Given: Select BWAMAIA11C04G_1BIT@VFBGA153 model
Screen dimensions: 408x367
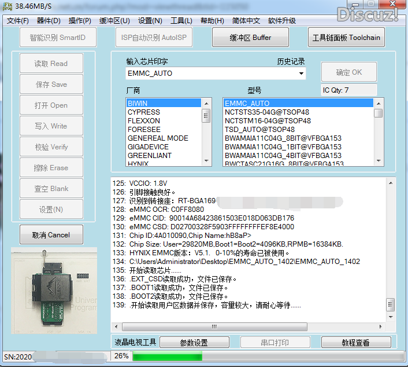Looking at the screenshot, I should coord(298,147).
